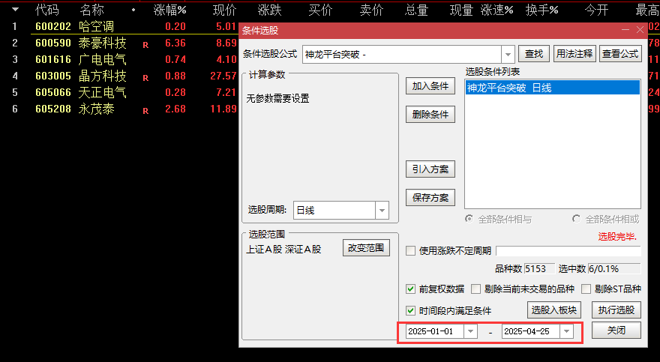This screenshot has height=362, width=660.
Task: Click the 上证A股 深证A股 range text
Action: pyautogui.click(x=283, y=250)
